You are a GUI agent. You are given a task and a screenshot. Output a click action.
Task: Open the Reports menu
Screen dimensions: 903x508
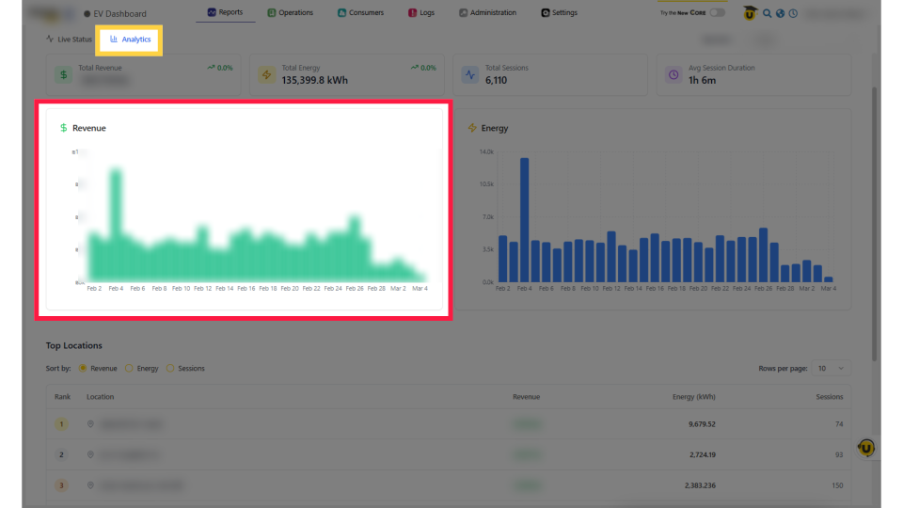click(x=225, y=13)
